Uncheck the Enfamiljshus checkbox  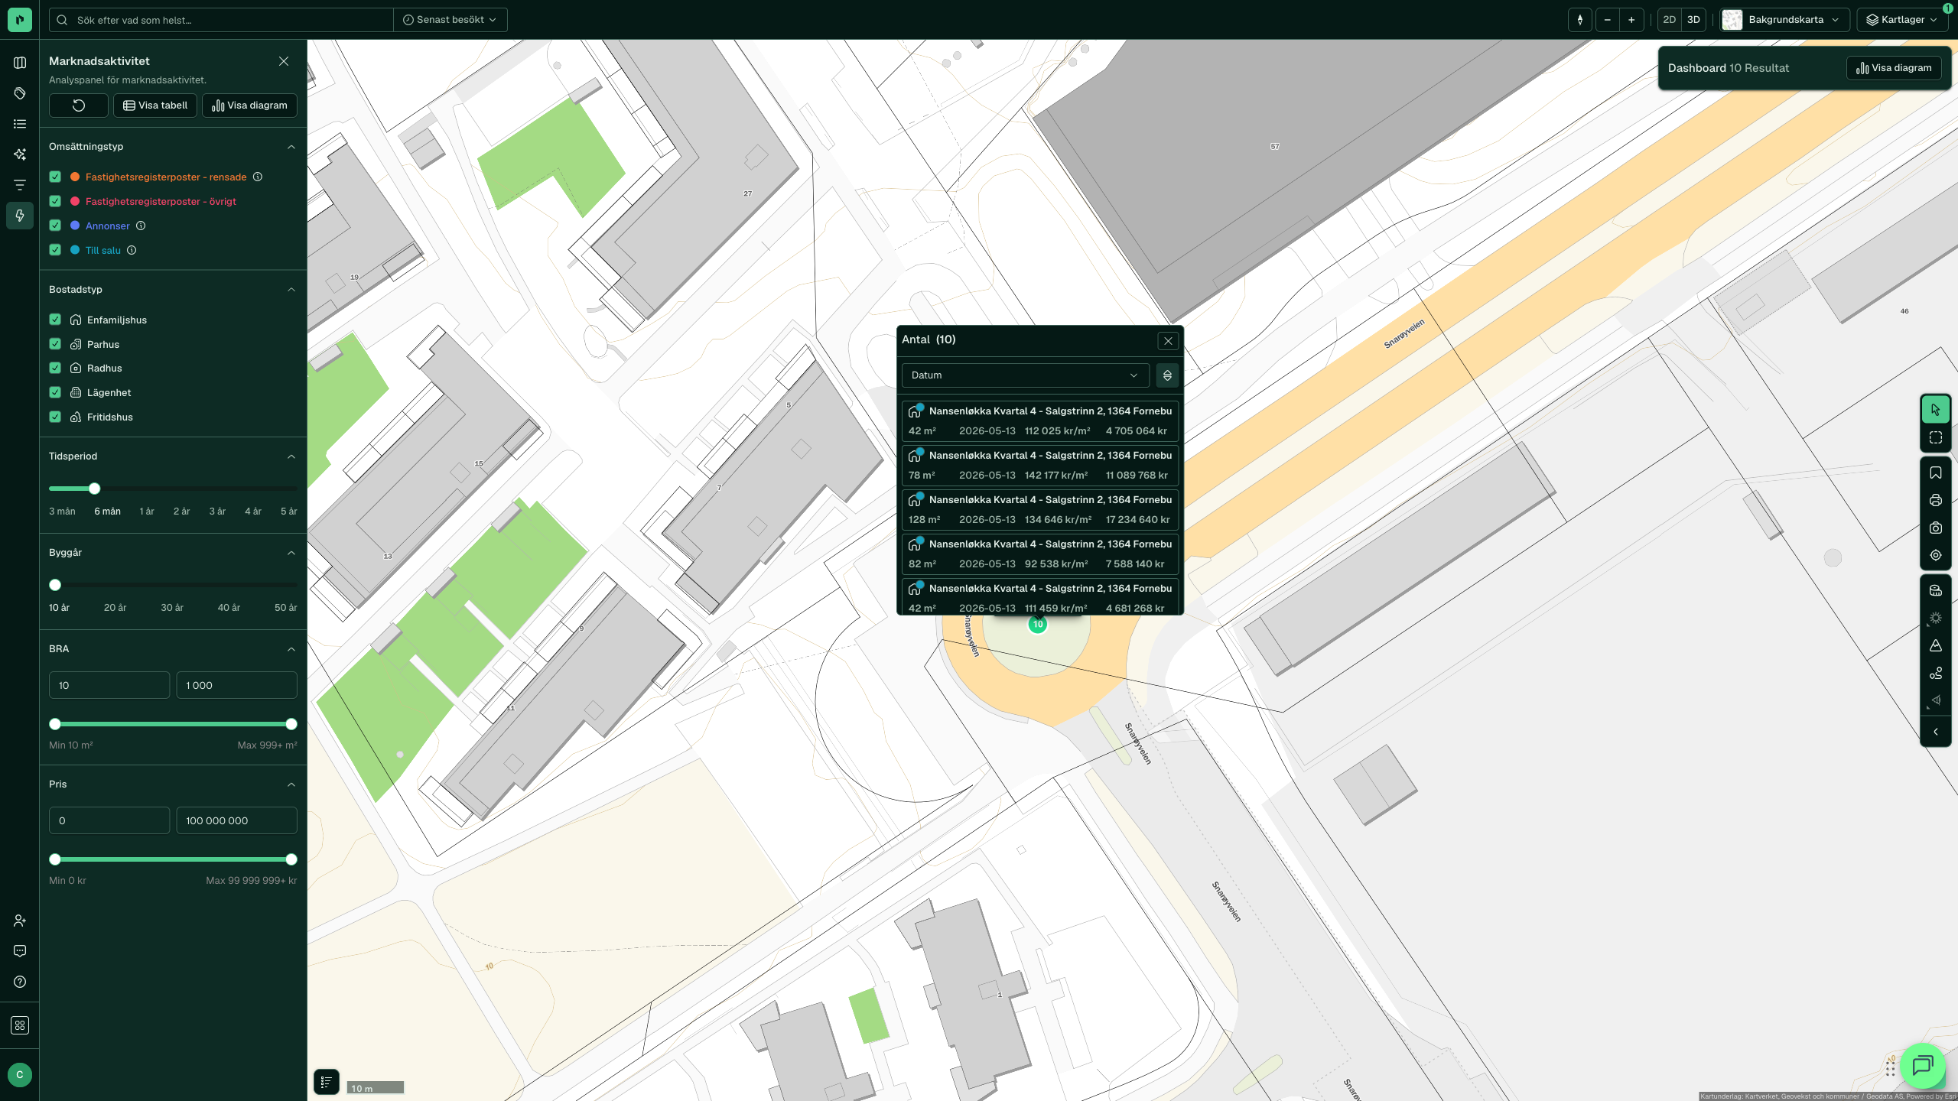coord(55,320)
